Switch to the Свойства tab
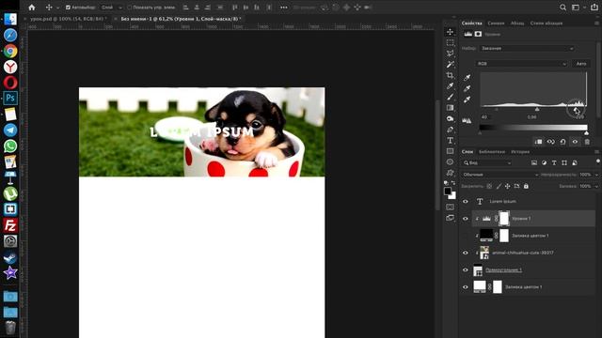This screenshot has width=602, height=338. (472, 23)
